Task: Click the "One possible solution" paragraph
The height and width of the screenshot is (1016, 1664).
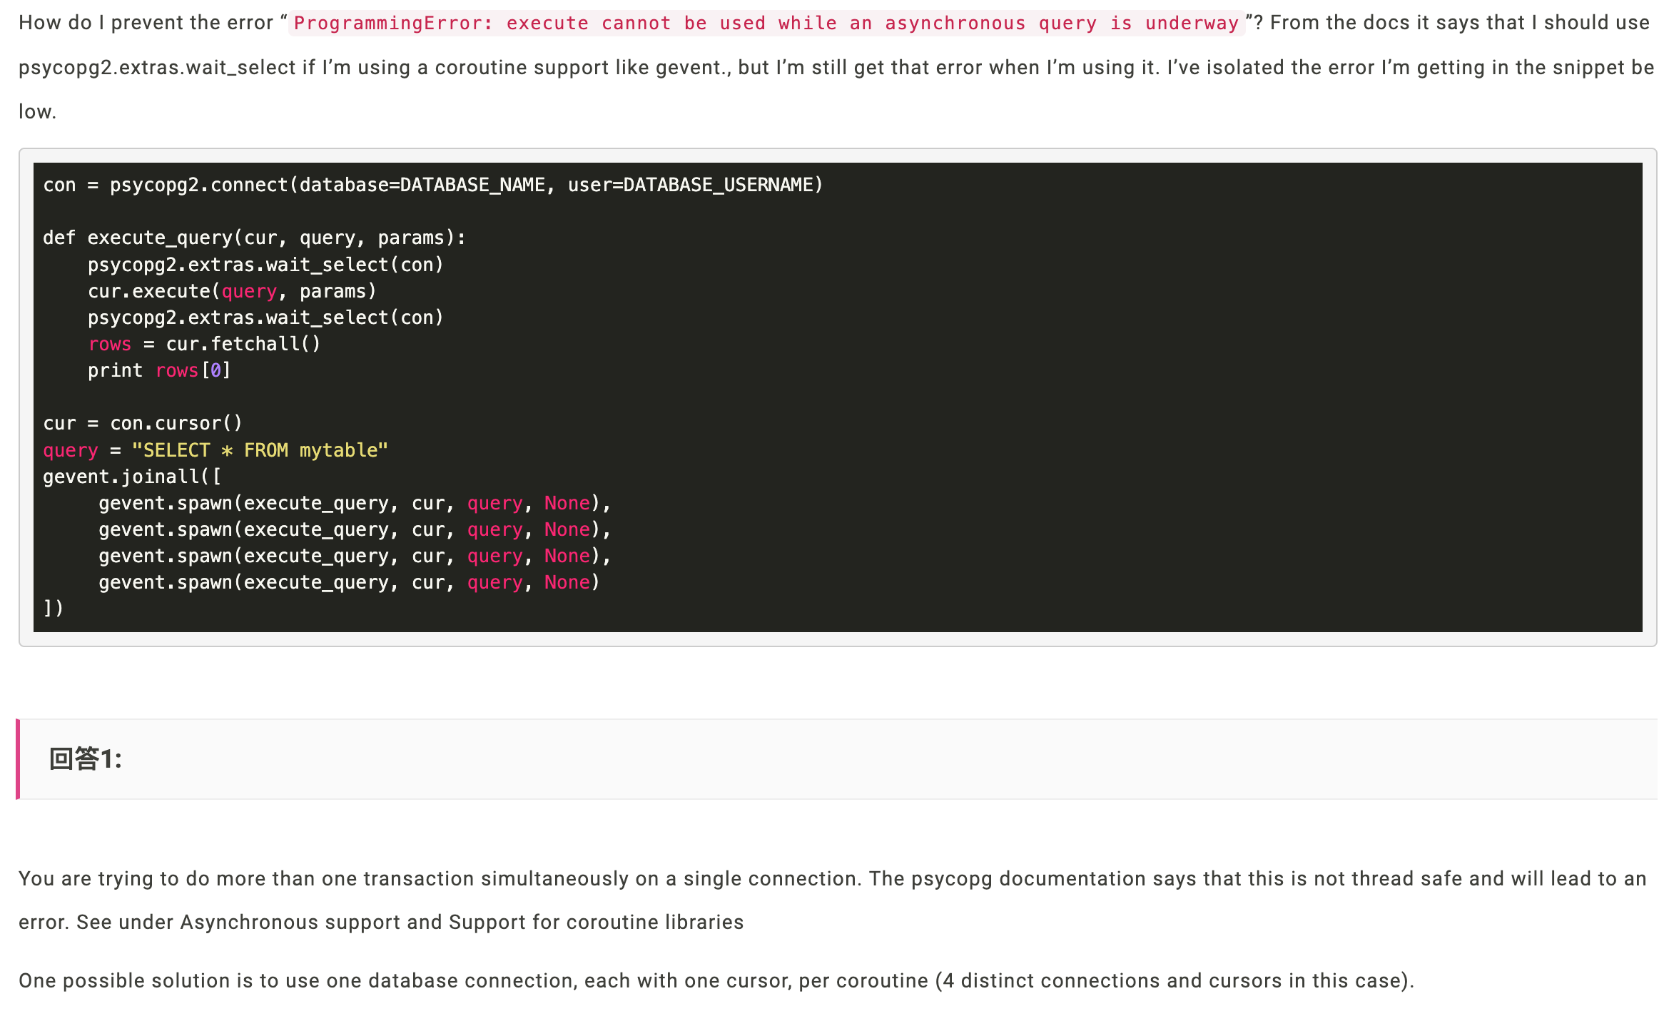Action: pyautogui.click(x=716, y=981)
